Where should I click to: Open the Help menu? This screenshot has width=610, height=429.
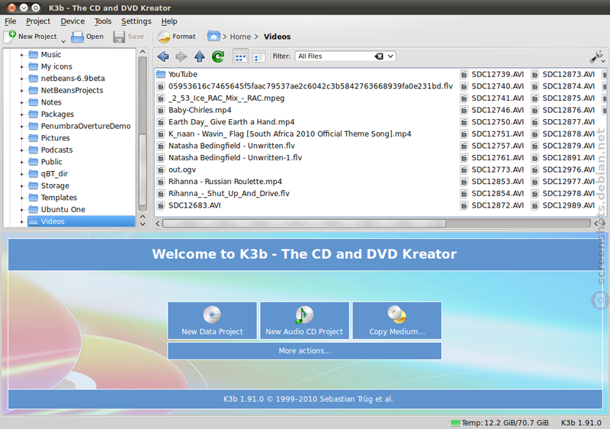coord(169,21)
